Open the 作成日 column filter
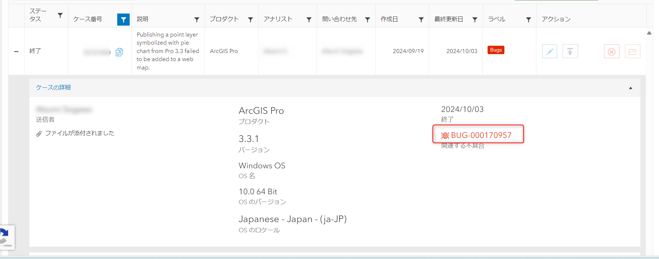The width and height of the screenshot is (659, 259). click(x=421, y=19)
